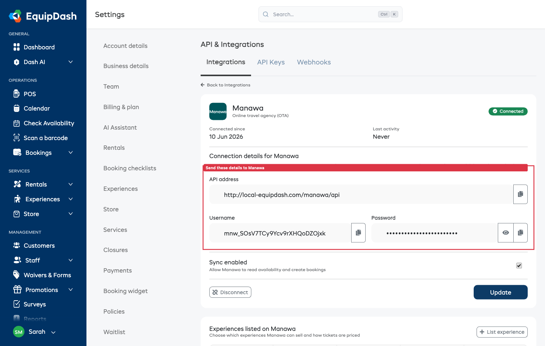Viewport: 545px width, 346px height.
Task: Open Policies settings
Action: point(114,311)
